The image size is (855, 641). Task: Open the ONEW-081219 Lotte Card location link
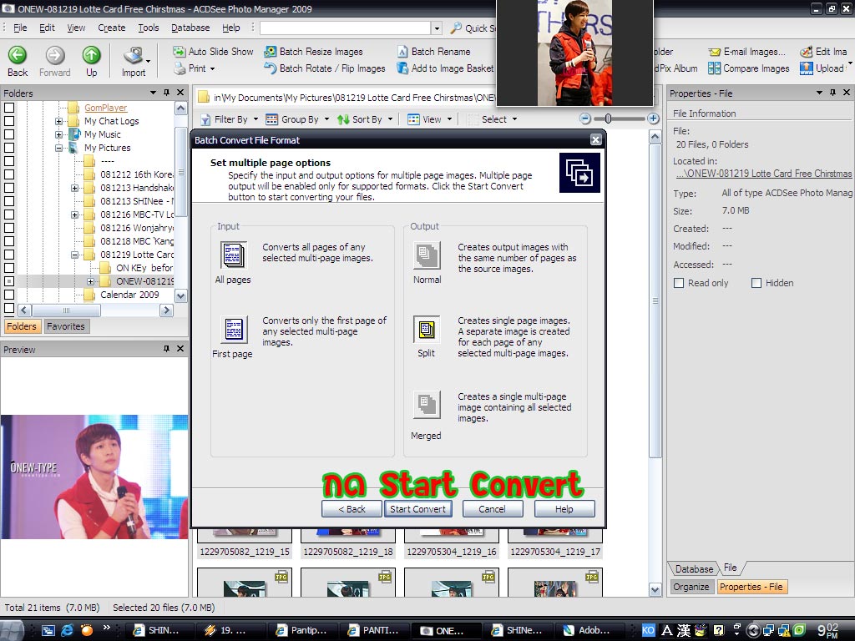(763, 174)
